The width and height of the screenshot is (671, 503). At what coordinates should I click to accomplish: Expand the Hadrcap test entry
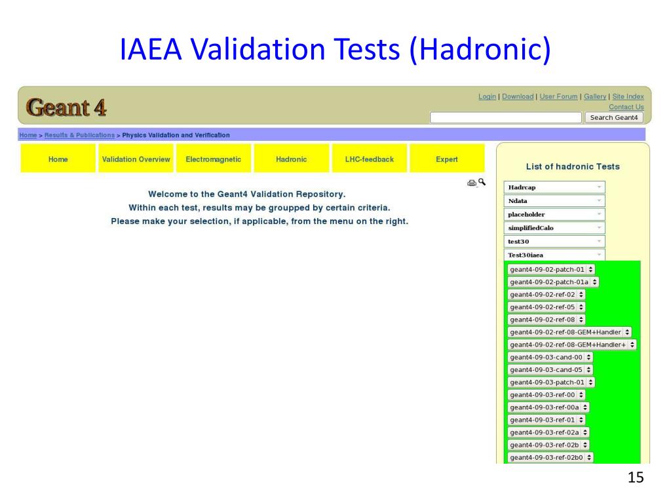pos(554,187)
